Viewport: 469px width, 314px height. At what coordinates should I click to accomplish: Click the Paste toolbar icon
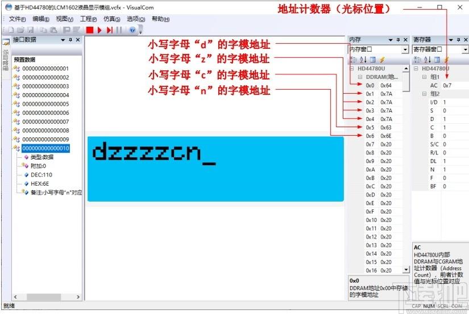[53, 30]
